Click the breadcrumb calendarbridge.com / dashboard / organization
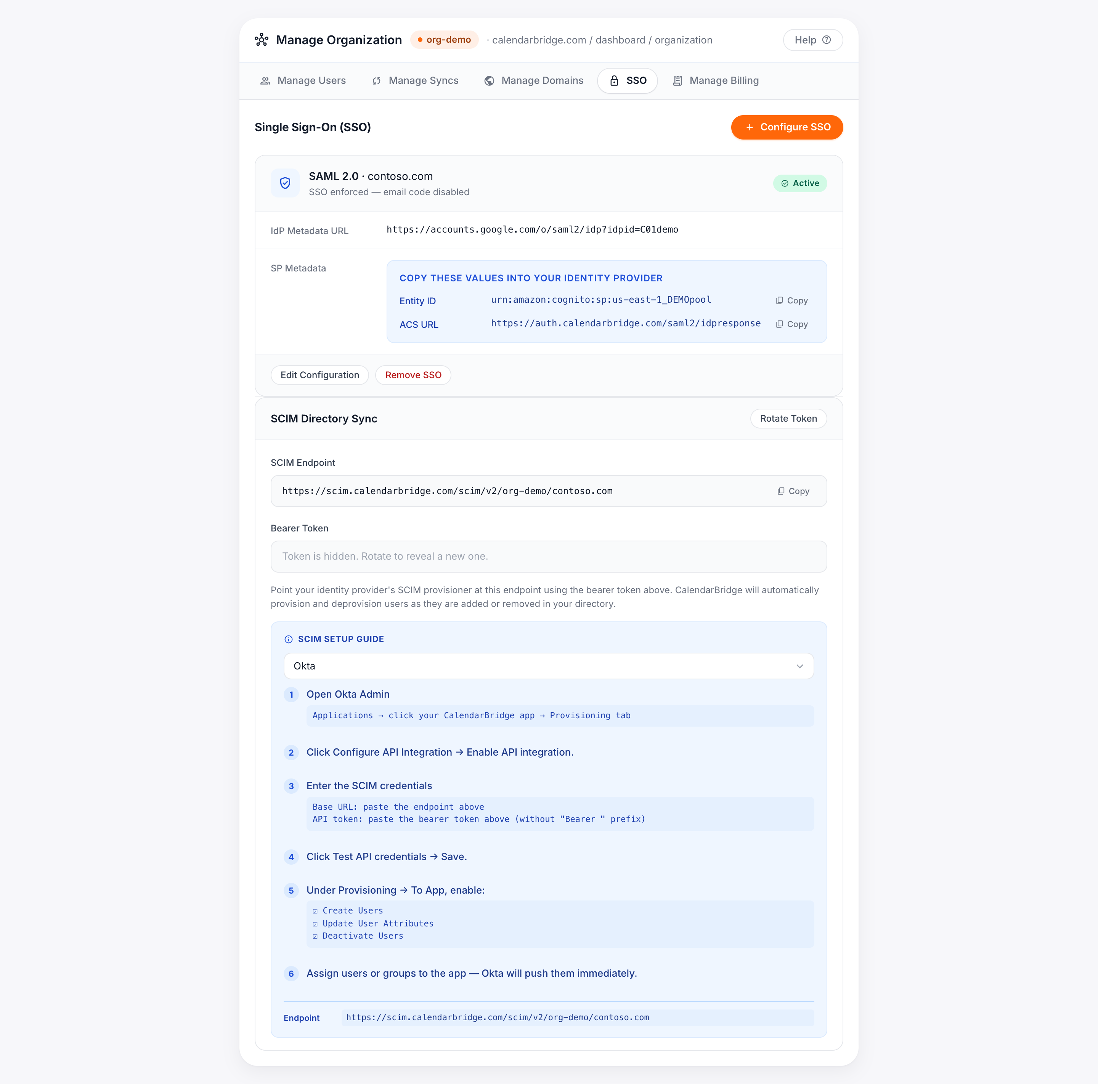This screenshot has height=1085, width=1098. pos(602,40)
